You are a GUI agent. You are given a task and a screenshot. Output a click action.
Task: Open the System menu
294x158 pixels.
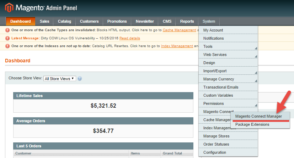209,21
